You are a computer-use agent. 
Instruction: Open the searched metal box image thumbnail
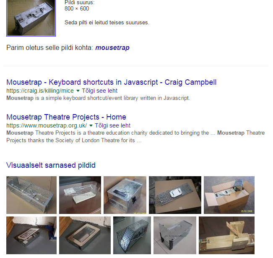click(31, 18)
